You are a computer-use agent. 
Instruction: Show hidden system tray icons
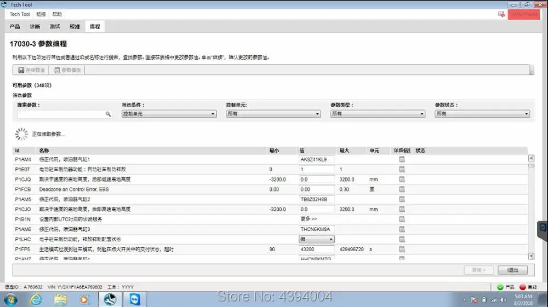tap(465, 300)
